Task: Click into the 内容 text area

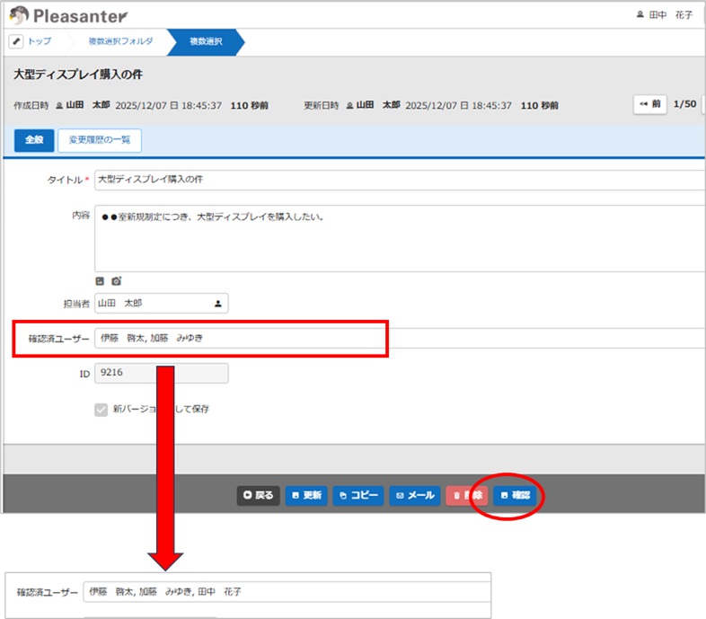Action: point(395,237)
